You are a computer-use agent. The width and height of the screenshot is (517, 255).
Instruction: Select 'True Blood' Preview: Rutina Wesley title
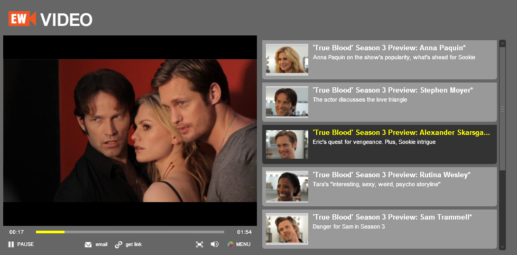(391, 175)
